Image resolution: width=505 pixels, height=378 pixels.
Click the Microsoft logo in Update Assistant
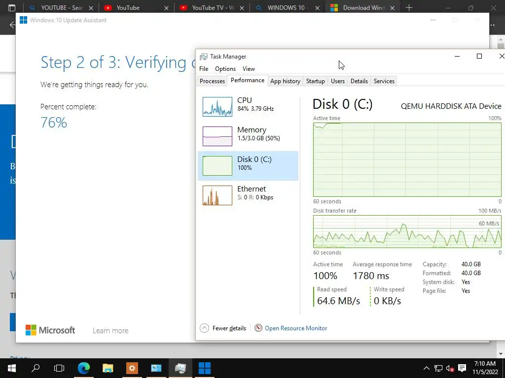pyautogui.click(x=50, y=330)
